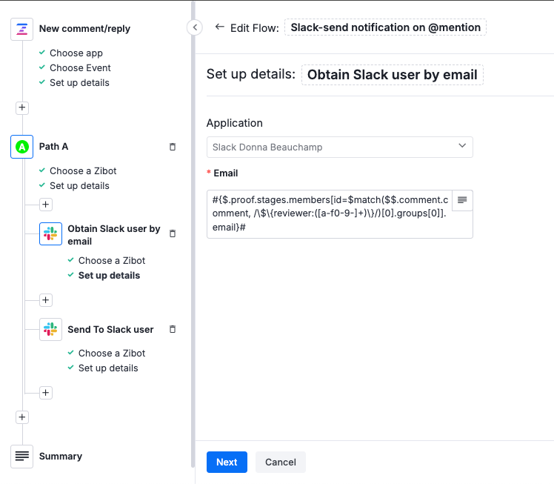Select Choose a Zibot under Send To Slack user
The height and width of the screenshot is (484, 554).
tap(112, 354)
